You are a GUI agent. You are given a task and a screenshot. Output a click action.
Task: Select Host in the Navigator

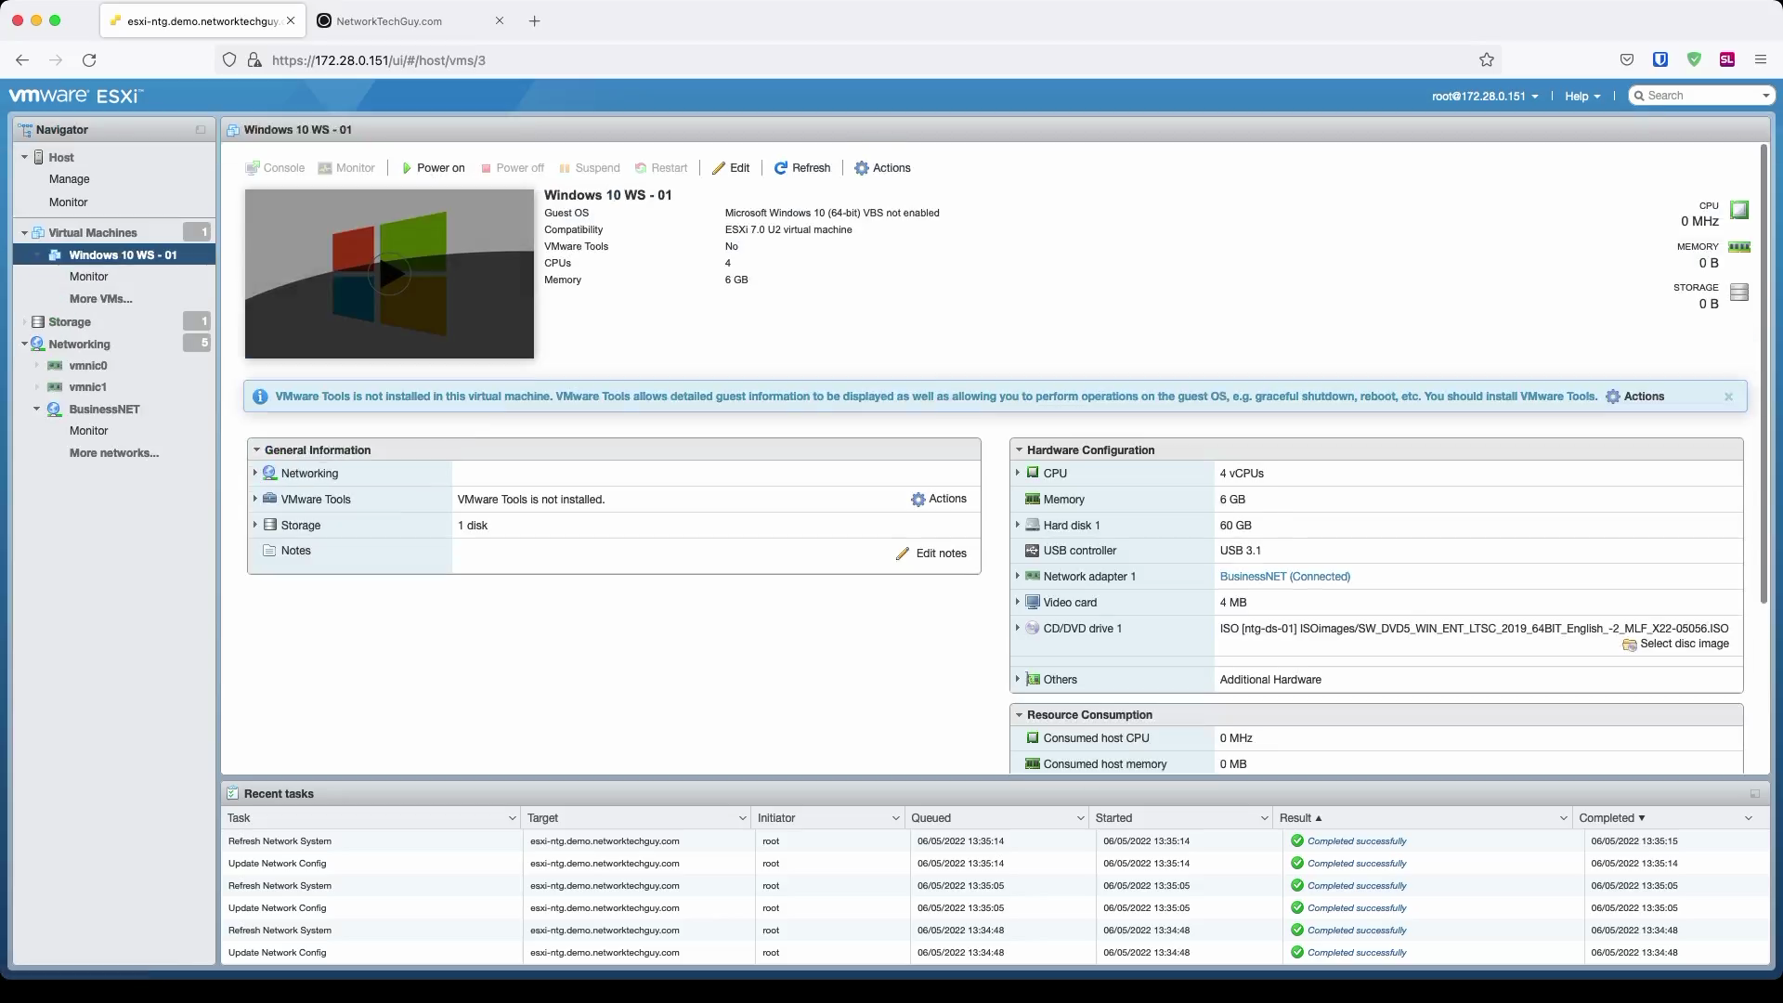pos(60,158)
